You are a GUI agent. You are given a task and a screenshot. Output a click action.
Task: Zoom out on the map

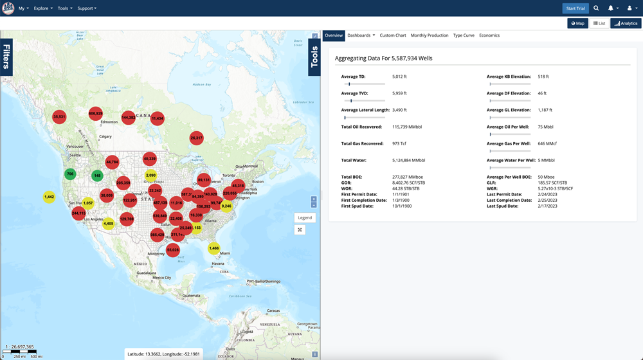pos(314,205)
